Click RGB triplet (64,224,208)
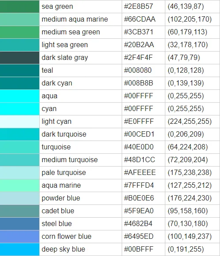This screenshot has height=256, width=220. point(188,147)
